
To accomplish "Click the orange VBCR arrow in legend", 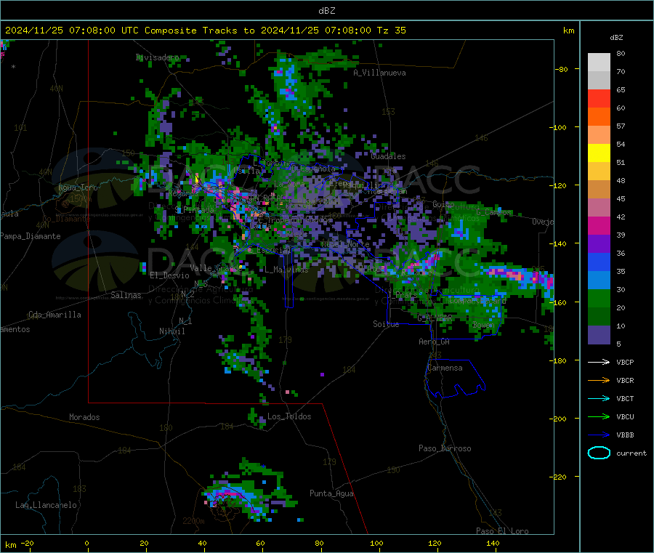I will point(599,380).
